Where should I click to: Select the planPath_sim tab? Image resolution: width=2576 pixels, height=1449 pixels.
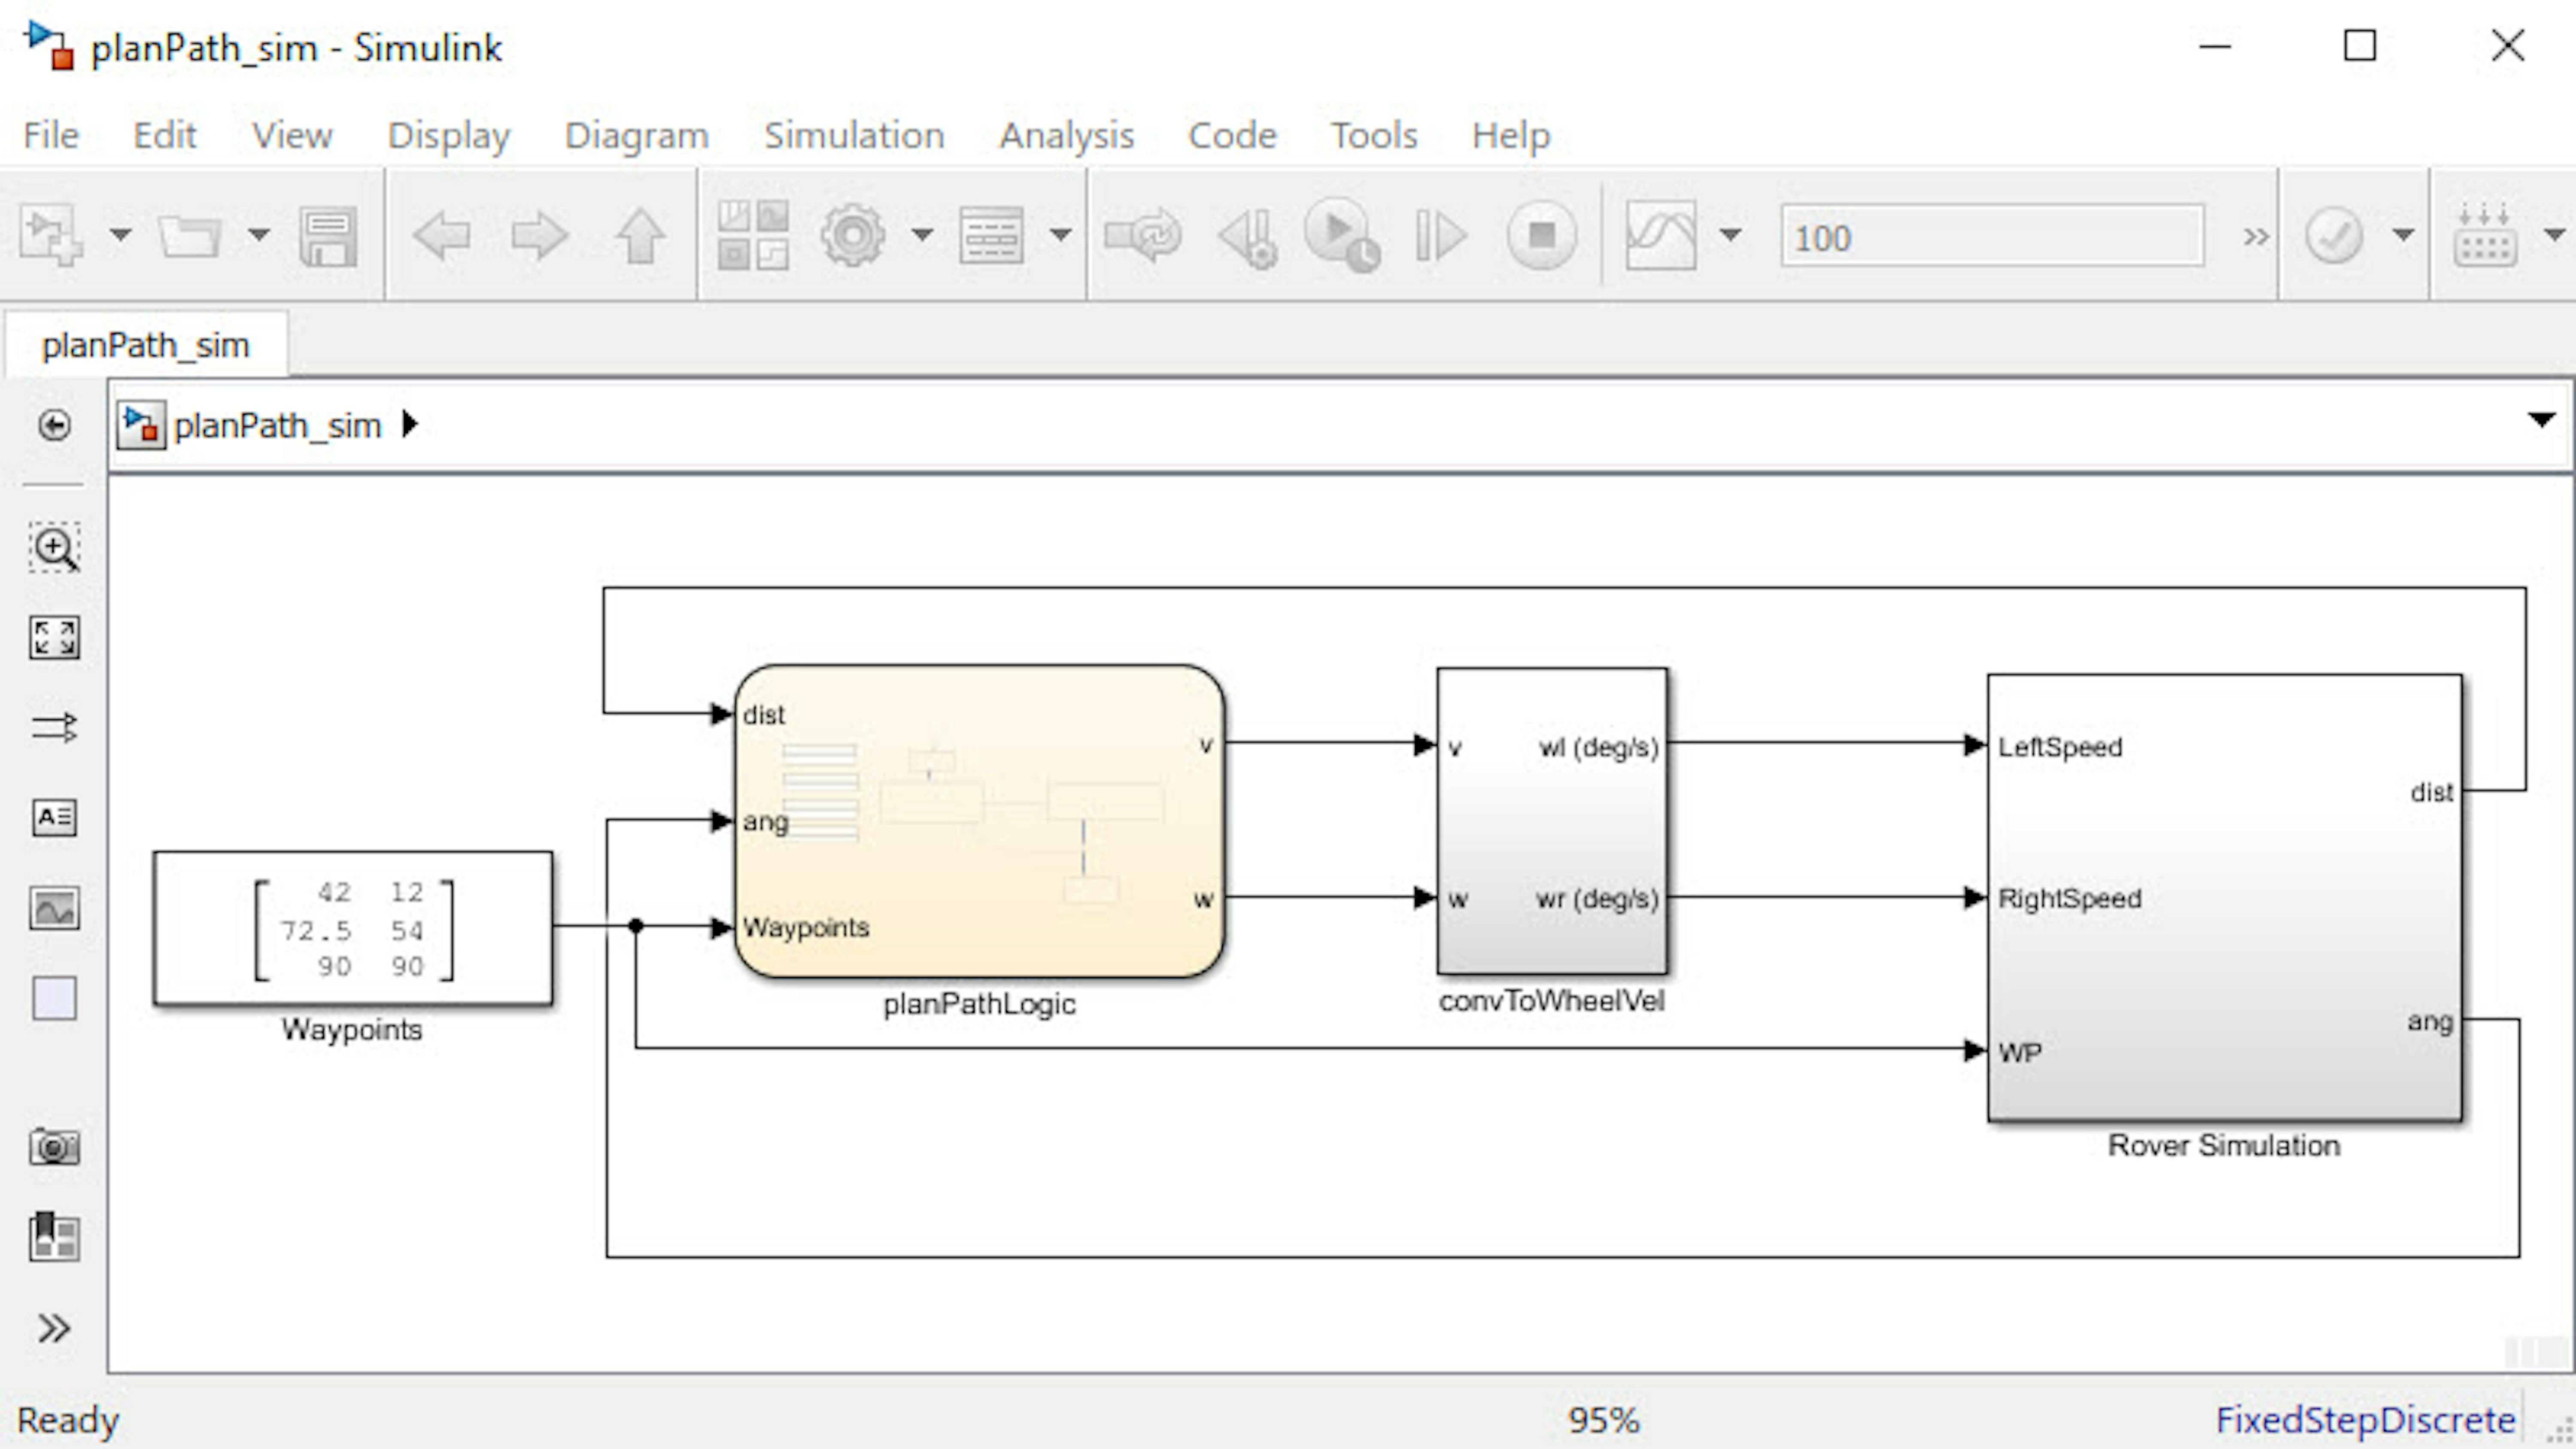(x=146, y=345)
